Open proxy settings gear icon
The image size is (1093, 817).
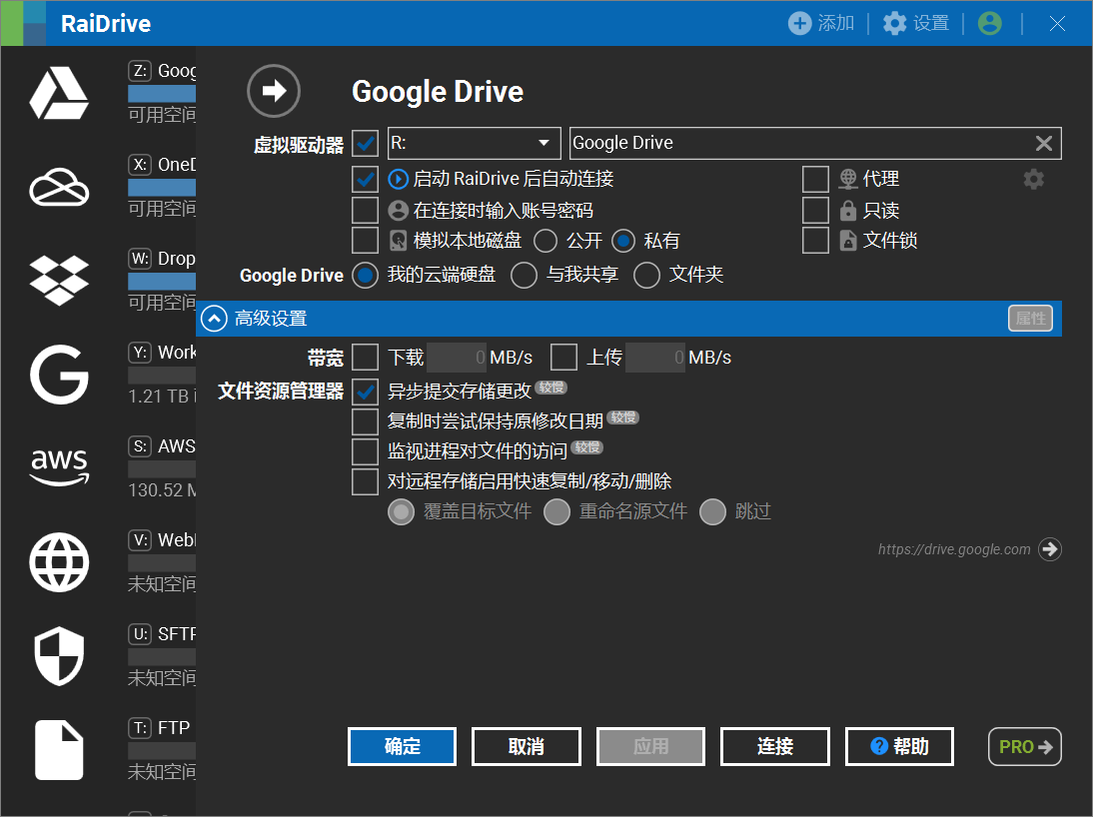point(1033,179)
